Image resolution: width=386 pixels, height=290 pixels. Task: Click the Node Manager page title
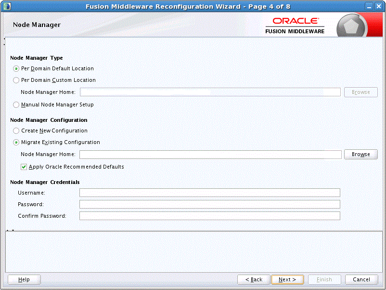pos(37,25)
